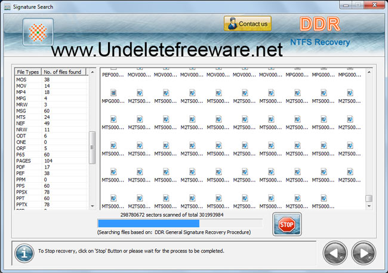The width and height of the screenshot is (388, 273).
Task: Select the ODT file type row
Action: (51, 136)
